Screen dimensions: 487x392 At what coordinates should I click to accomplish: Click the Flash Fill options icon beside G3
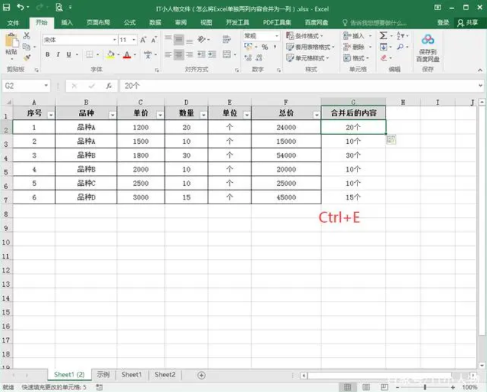391,140
